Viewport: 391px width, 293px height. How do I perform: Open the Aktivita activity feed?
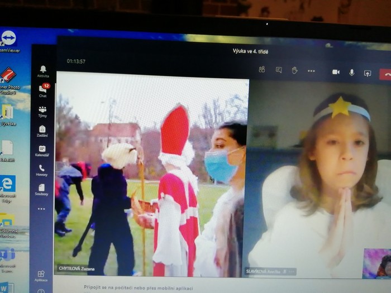(43, 70)
